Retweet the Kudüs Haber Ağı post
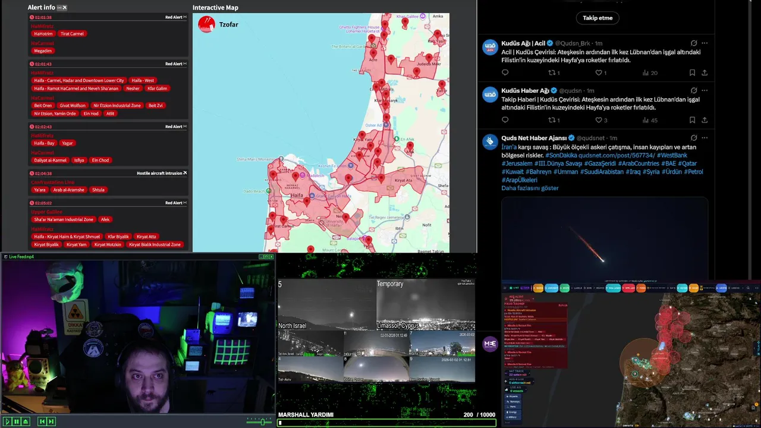 (x=554, y=120)
